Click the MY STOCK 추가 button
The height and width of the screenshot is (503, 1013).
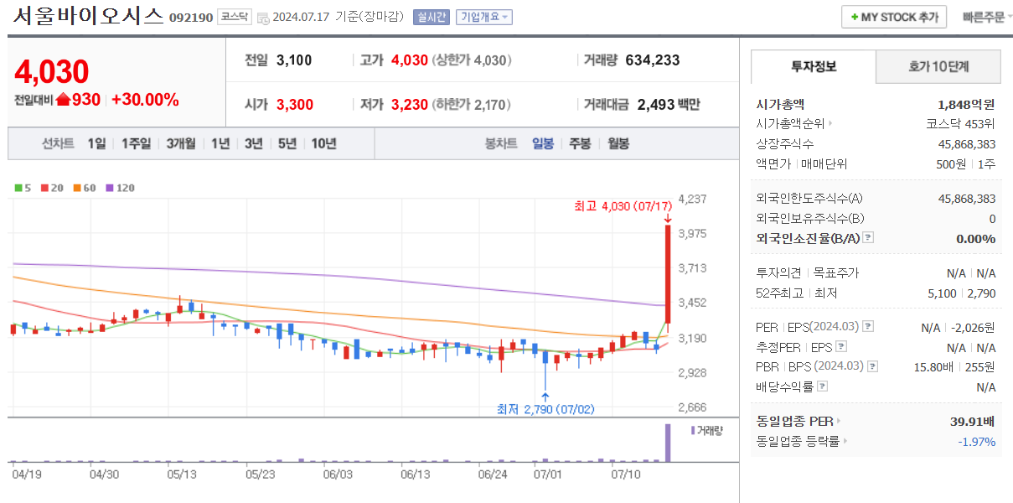[x=894, y=17]
